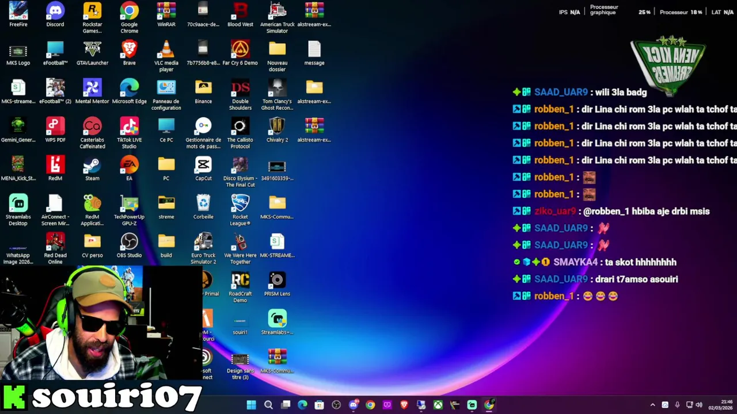Select the AirConnect Screen Mirror icon
The width and height of the screenshot is (737, 414).
pos(55,210)
